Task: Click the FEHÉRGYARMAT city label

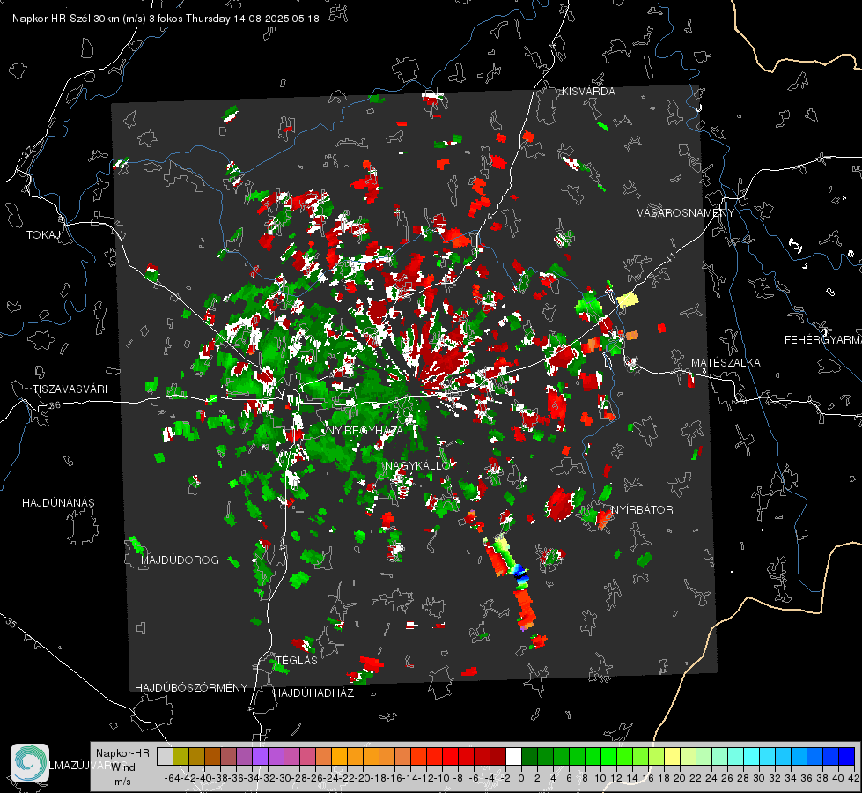Action: pyautogui.click(x=822, y=340)
